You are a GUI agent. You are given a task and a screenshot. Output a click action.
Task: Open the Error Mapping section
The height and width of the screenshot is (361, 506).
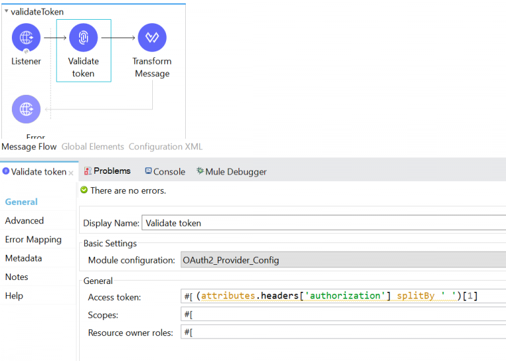click(33, 240)
